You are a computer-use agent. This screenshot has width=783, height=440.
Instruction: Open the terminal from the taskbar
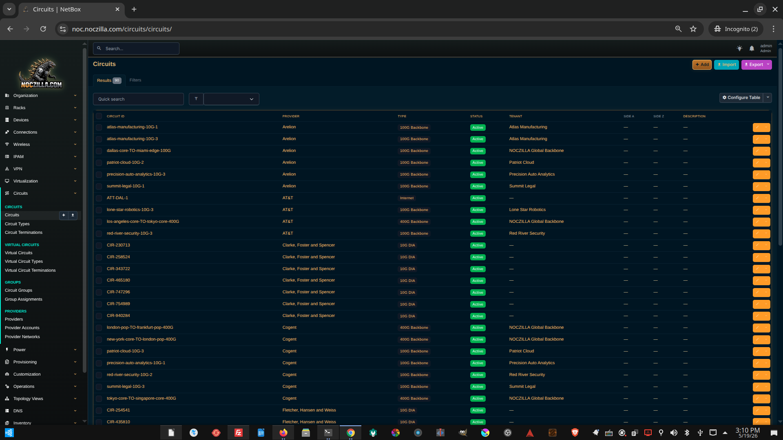328,433
